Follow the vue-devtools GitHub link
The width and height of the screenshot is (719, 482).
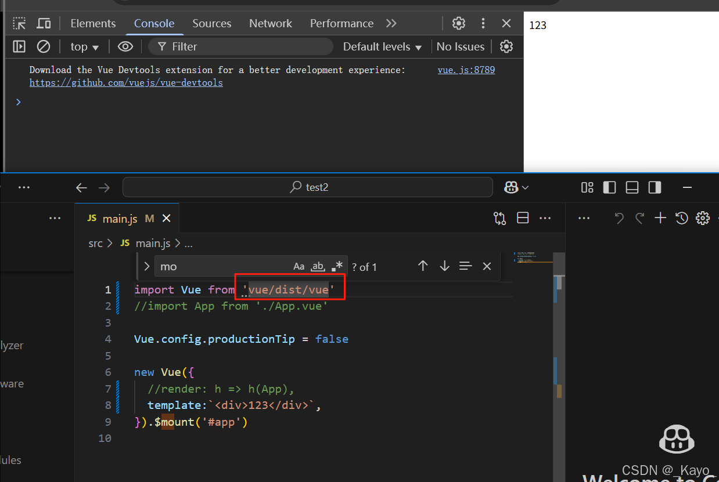(x=126, y=82)
